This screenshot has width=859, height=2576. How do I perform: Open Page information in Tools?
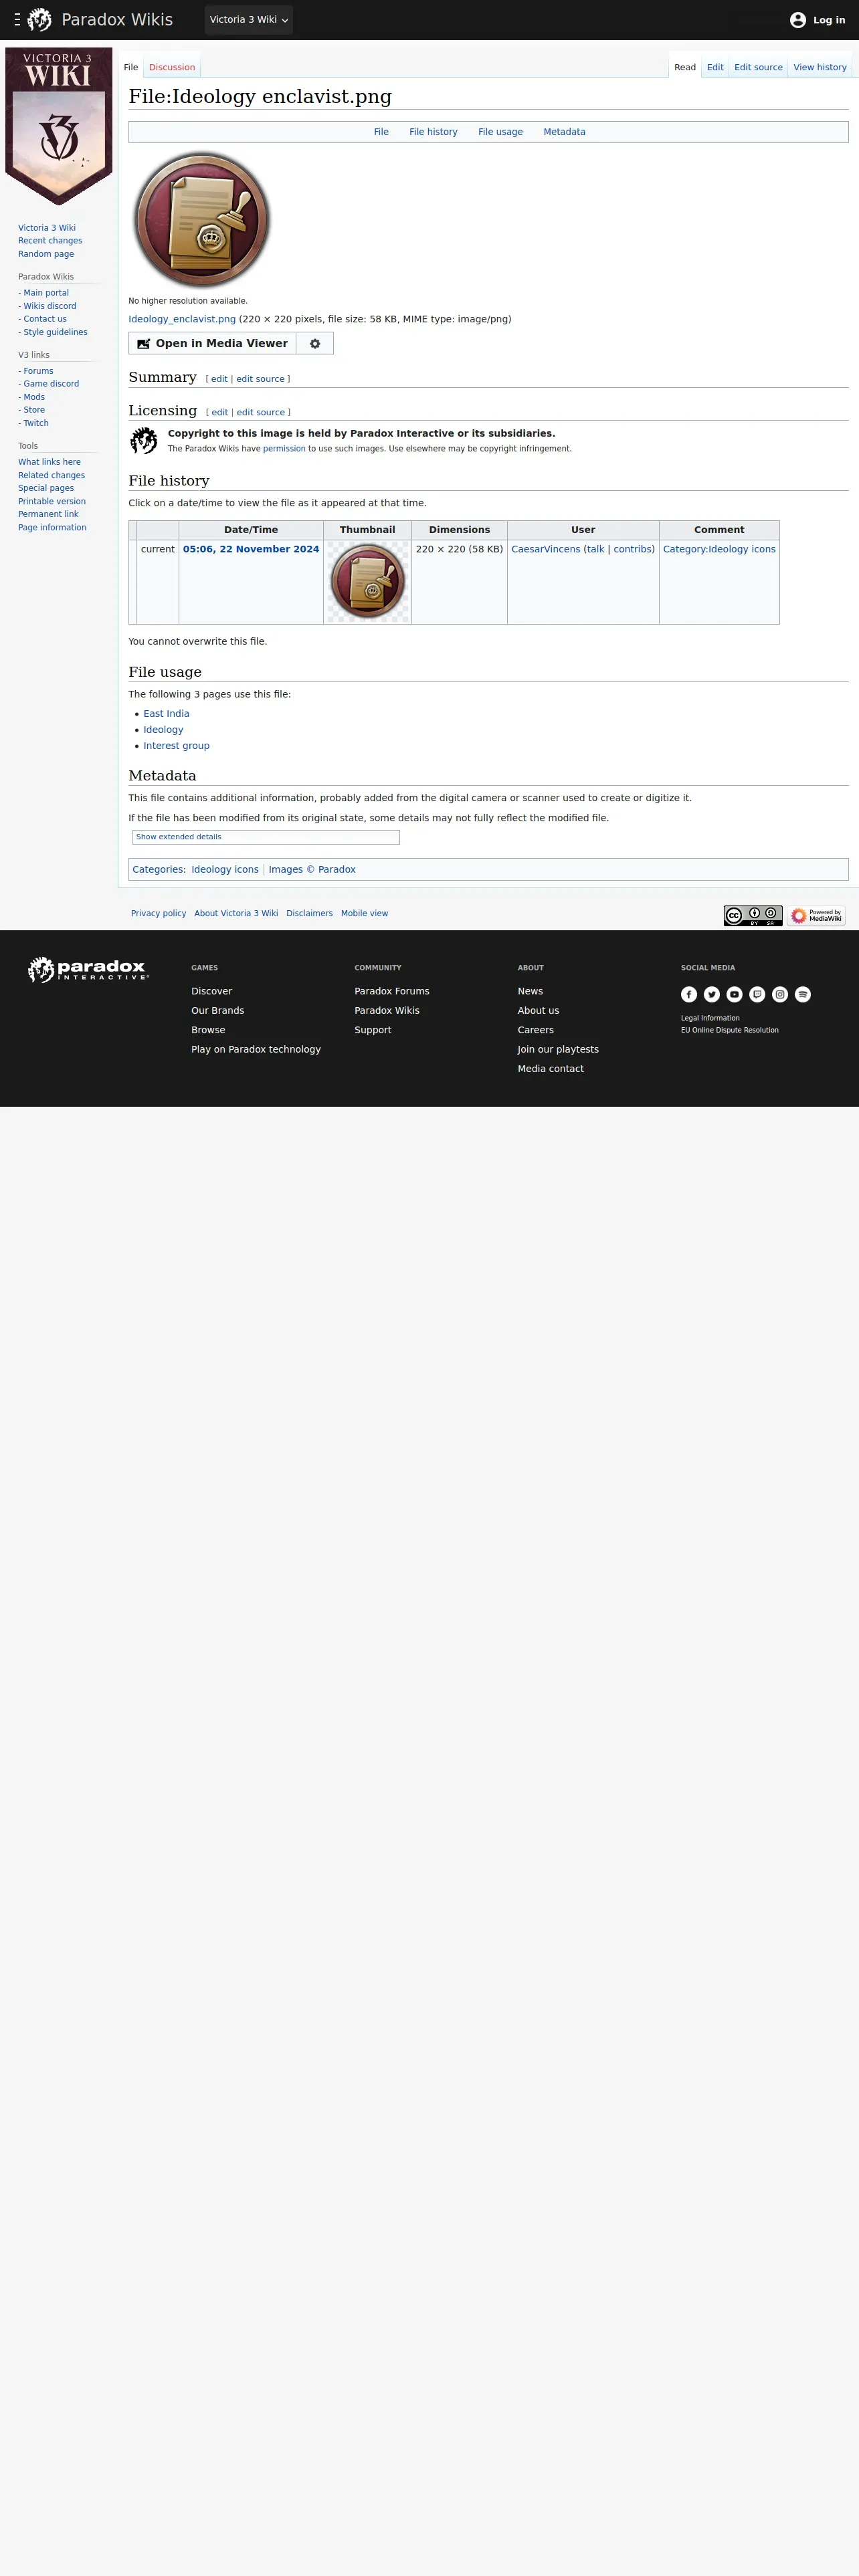[x=52, y=527]
